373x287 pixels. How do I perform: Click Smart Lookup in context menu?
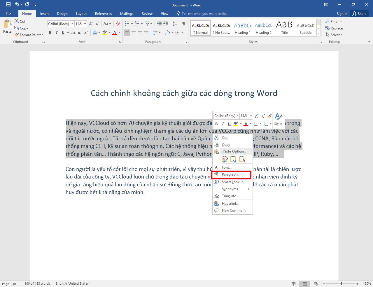(232, 182)
